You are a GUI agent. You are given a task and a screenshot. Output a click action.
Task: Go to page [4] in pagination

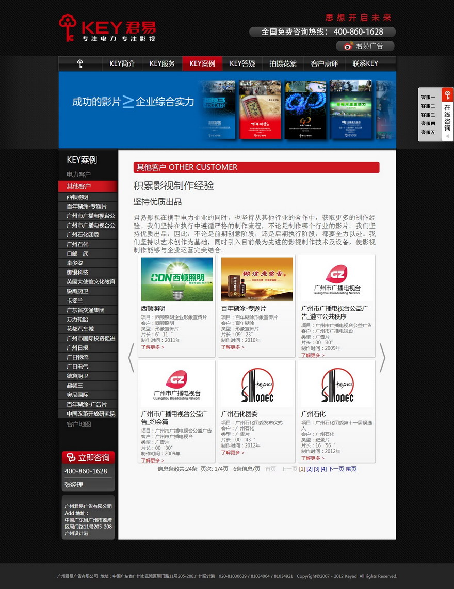323,469
